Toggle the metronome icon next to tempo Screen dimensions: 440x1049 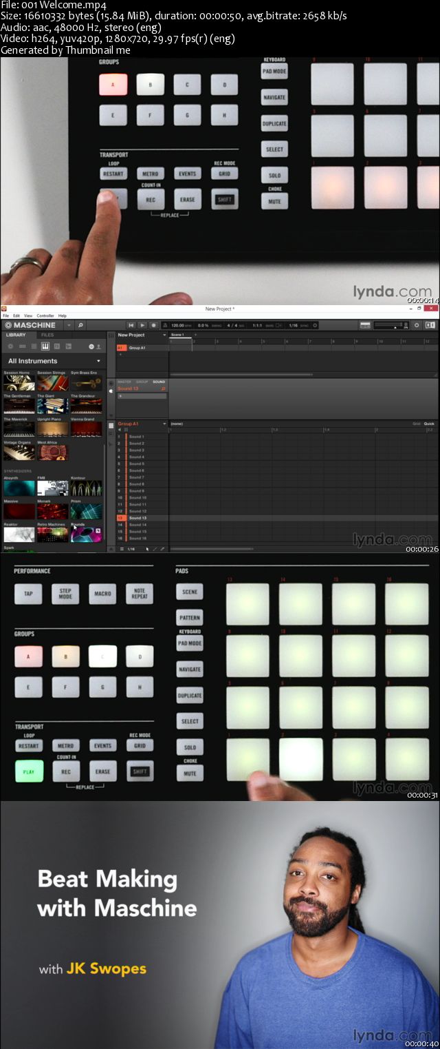click(164, 325)
